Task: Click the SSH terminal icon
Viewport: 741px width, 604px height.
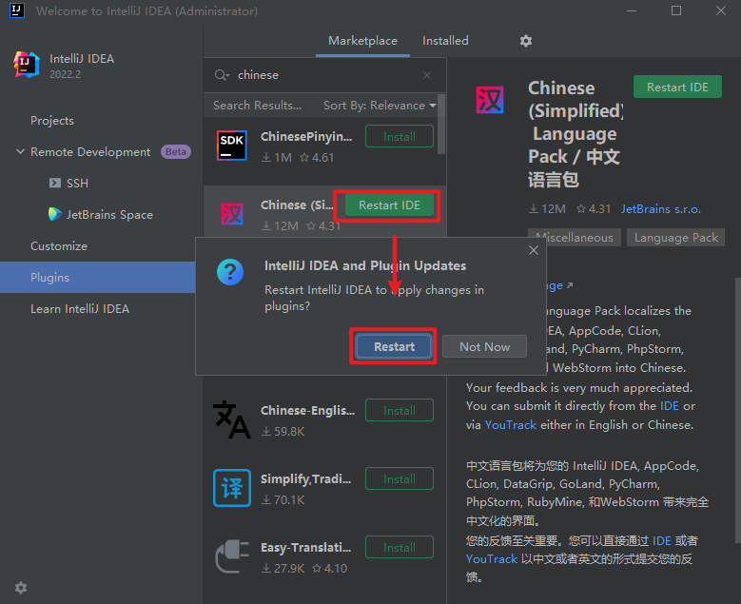Action: point(55,183)
